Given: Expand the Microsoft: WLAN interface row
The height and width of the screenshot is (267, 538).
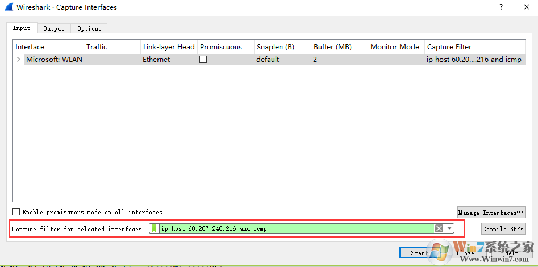Looking at the screenshot, I should pyautogui.click(x=19, y=60).
